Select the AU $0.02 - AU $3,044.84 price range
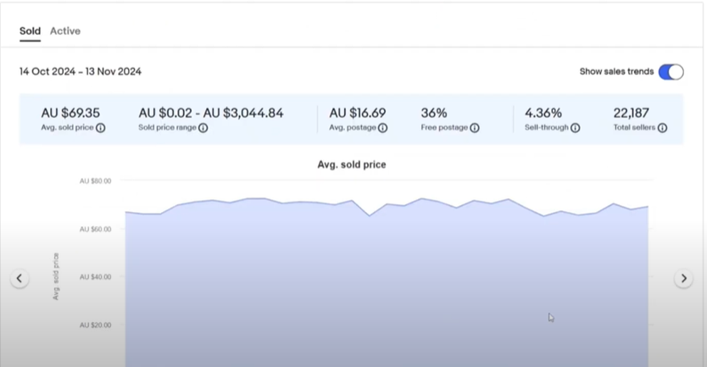Image resolution: width=707 pixels, height=367 pixels. [211, 113]
